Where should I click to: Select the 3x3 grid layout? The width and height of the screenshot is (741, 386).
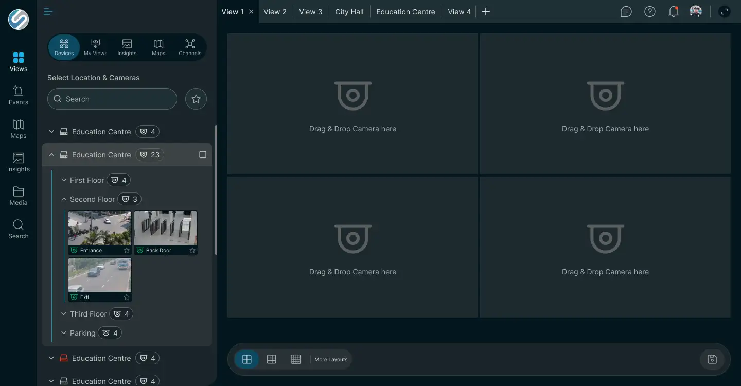coord(272,359)
